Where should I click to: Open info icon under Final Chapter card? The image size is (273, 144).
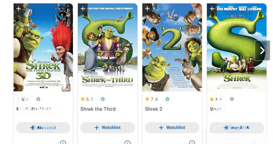(63, 142)
